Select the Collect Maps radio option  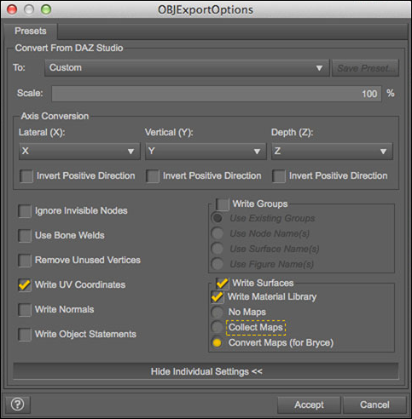(x=218, y=327)
